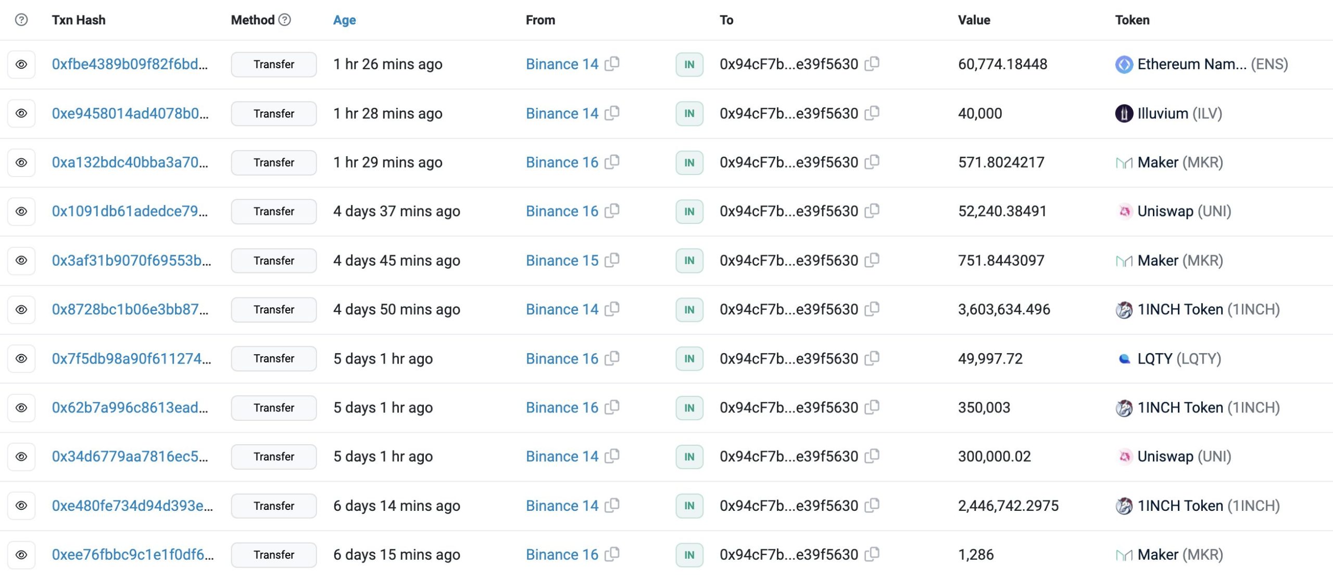The height and width of the screenshot is (577, 1333).
Task: Click the IN badge in 300,000.02 row
Action: 689,457
